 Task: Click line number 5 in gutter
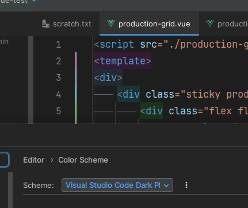(x=59, y=111)
